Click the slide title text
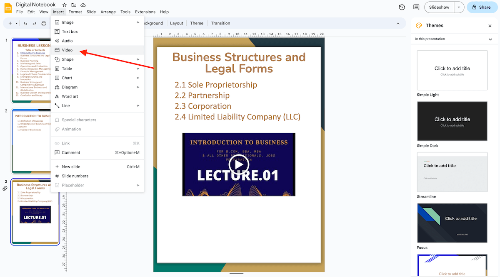 (239, 62)
